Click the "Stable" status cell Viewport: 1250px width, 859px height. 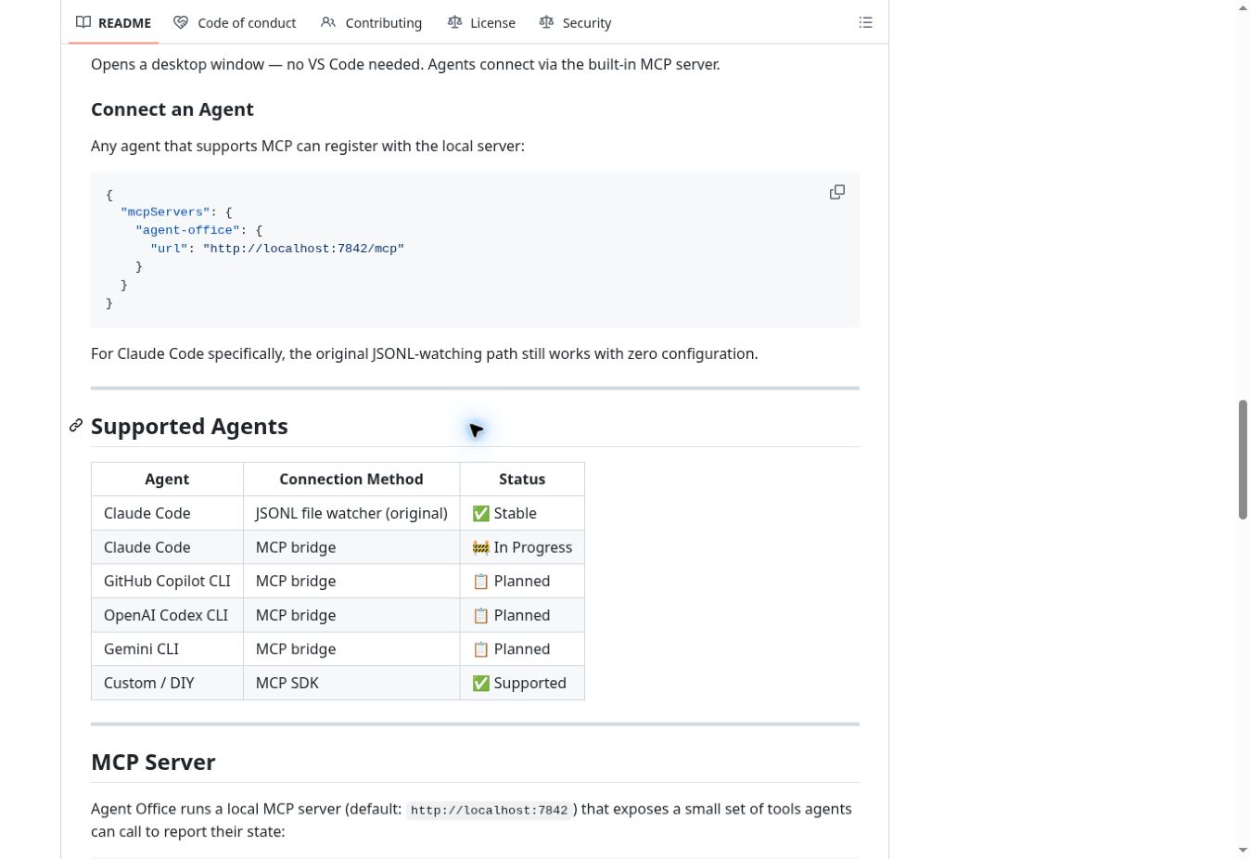click(522, 513)
